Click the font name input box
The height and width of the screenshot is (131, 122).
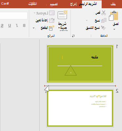[x=14, y=16]
